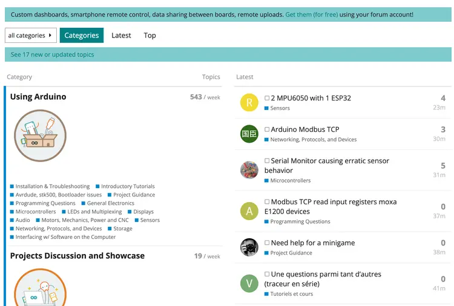Open green Arduino Modbus TCP poster avatar
The height and width of the screenshot is (306, 454).
click(249, 134)
